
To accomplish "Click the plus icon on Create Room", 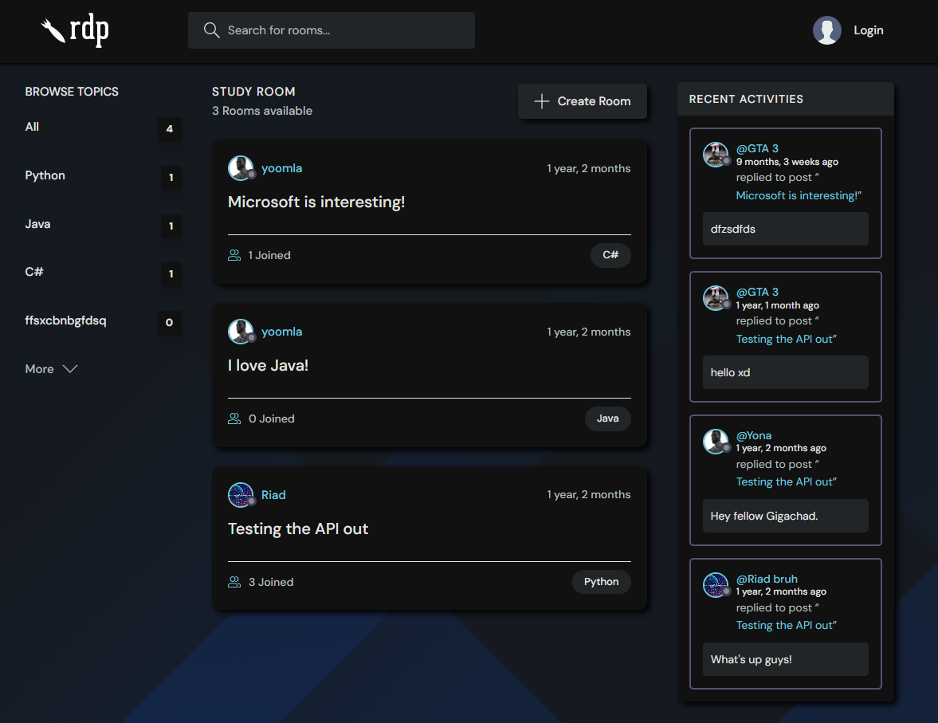I will pos(542,101).
